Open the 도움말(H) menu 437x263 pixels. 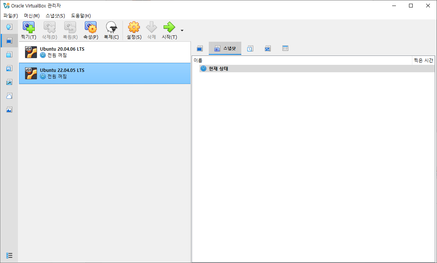pos(81,16)
